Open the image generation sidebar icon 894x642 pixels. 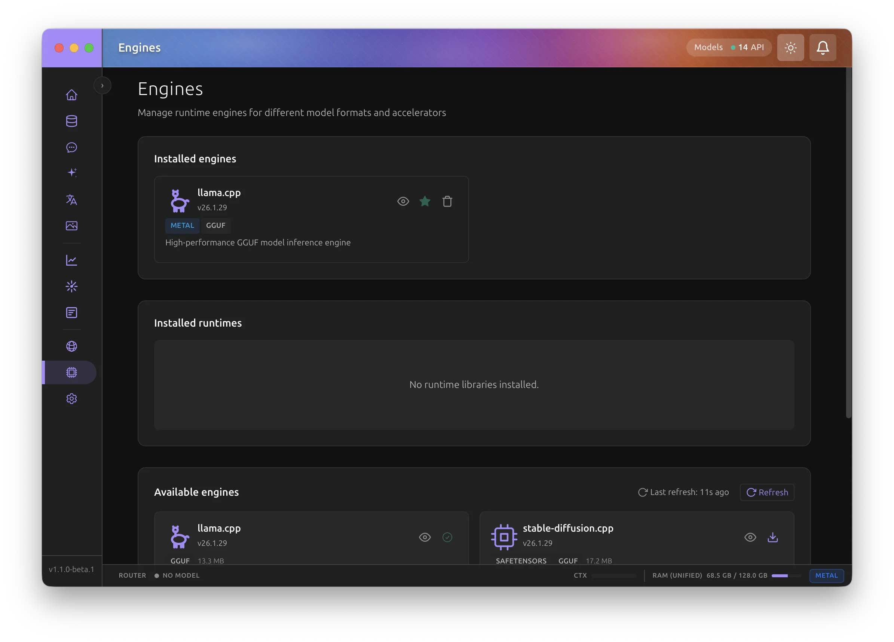point(71,226)
